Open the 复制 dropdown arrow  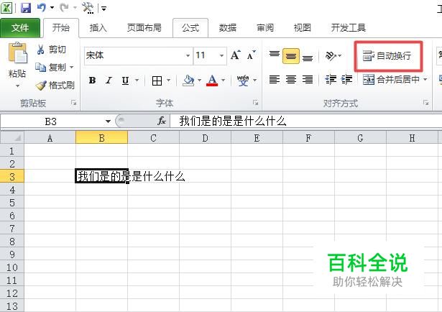tap(72, 68)
